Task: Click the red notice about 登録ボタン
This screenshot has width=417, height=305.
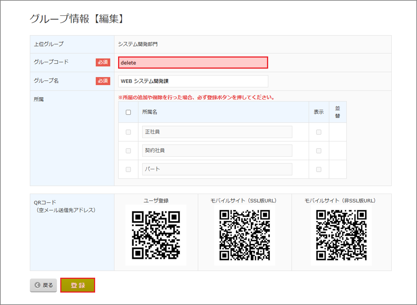Action: tap(197, 97)
